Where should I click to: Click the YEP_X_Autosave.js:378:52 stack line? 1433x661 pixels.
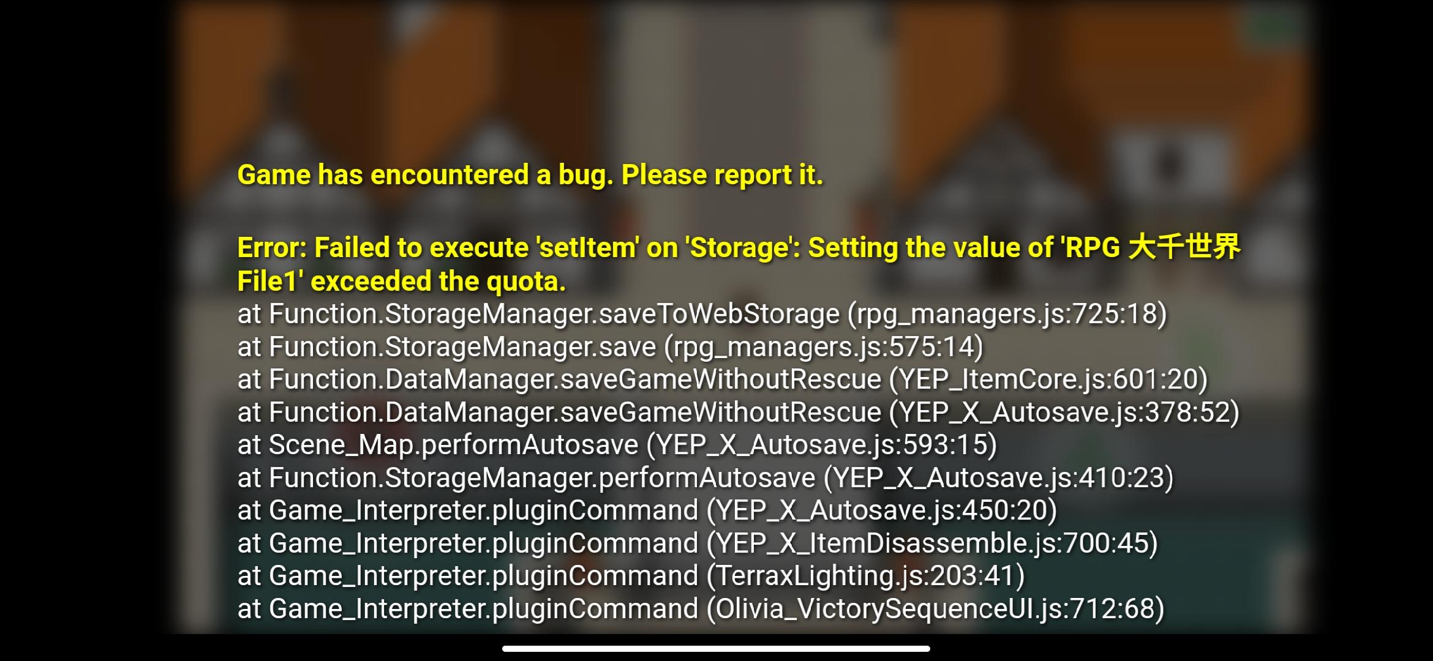click(x=739, y=413)
